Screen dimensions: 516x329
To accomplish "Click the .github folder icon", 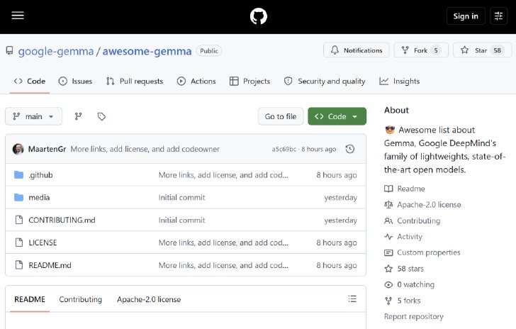I will [x=18, y=174].
